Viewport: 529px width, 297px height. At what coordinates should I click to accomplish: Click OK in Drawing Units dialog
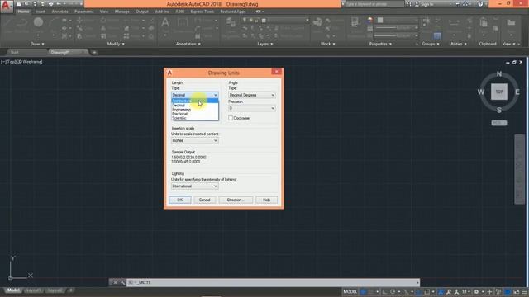[180, 200]
